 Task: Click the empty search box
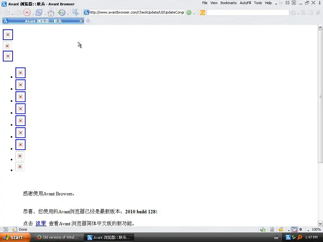pyautogui.click(x=248, y=12)
